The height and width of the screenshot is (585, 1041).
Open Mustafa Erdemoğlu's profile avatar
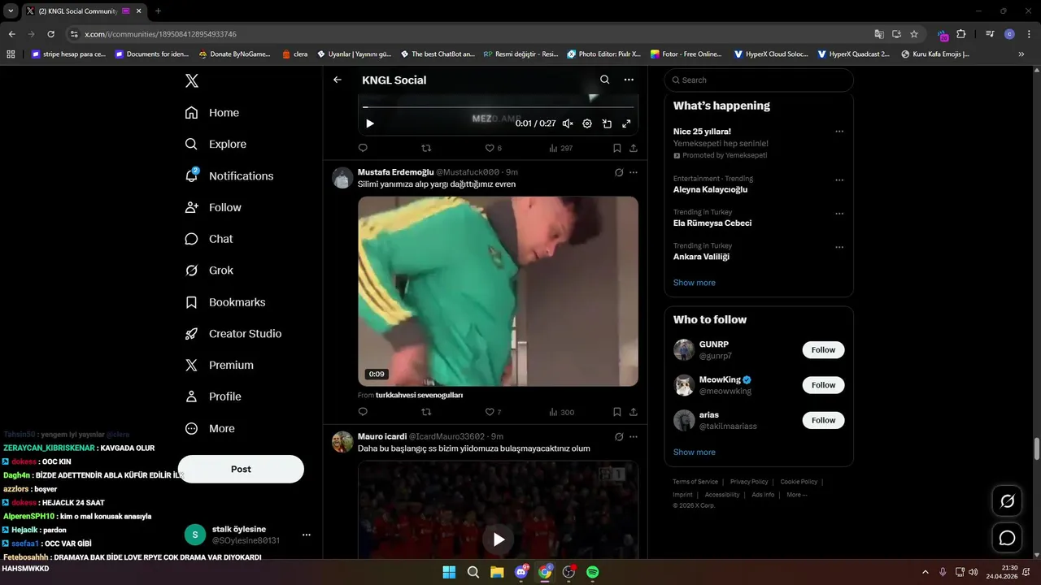[x=342, y=178]
